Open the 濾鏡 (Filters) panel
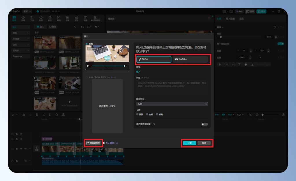The height and width of the screenshot is (181, 296). pyautogui.click(x=77, y=19)
